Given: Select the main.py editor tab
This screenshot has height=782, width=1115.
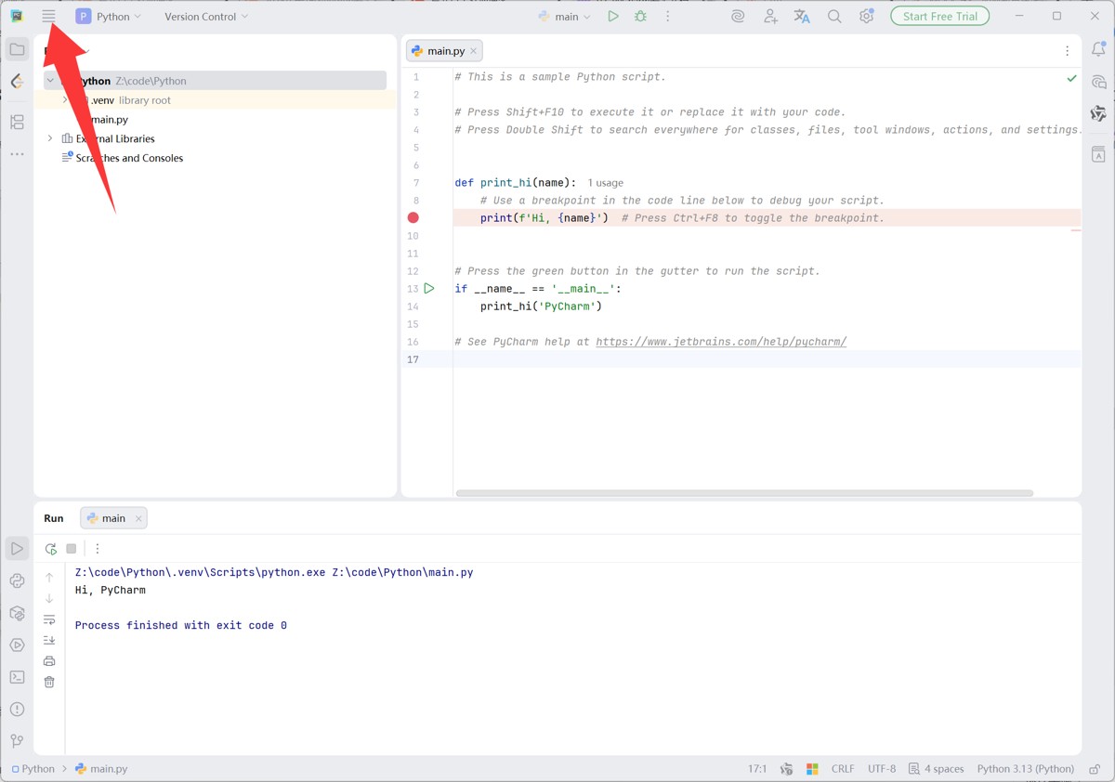Looking at the screenshot, I should (444, 51).
